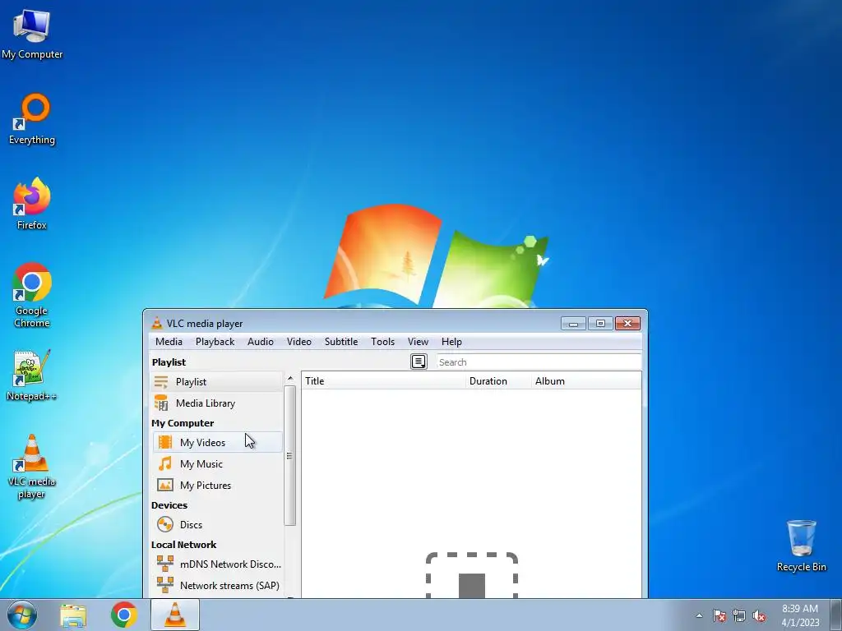Open Chrome from the taskbar

pyautogui.click(x=124, y=615)
